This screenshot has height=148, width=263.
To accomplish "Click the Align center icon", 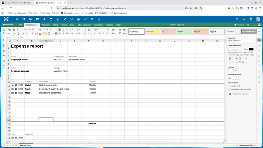I will (60, 34).
